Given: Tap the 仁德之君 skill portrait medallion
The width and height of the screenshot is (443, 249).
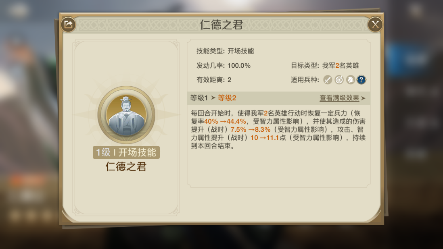Looking at the screenshot, I should tap(126, 114).
